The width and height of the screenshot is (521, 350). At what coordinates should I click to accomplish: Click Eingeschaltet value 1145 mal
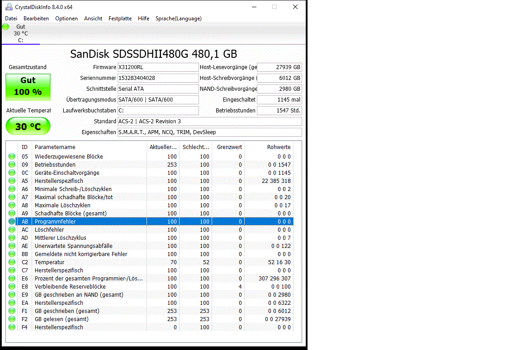(x=279, y=99)
